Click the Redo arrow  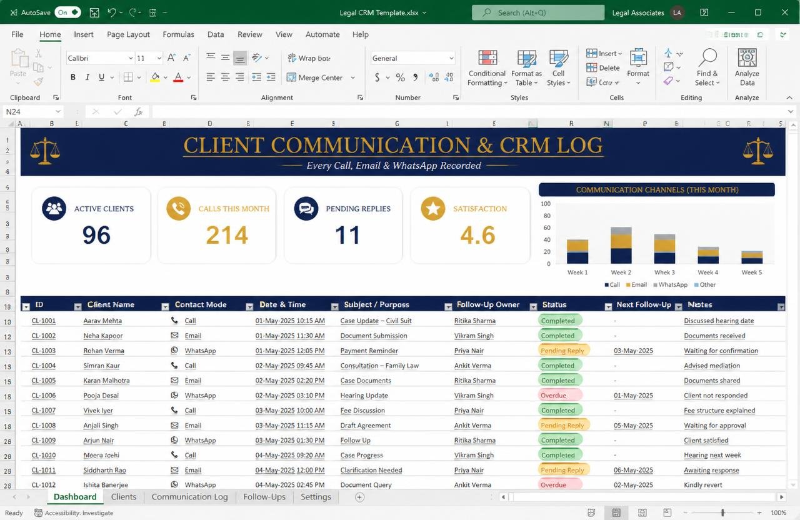[x=132, y=12]
